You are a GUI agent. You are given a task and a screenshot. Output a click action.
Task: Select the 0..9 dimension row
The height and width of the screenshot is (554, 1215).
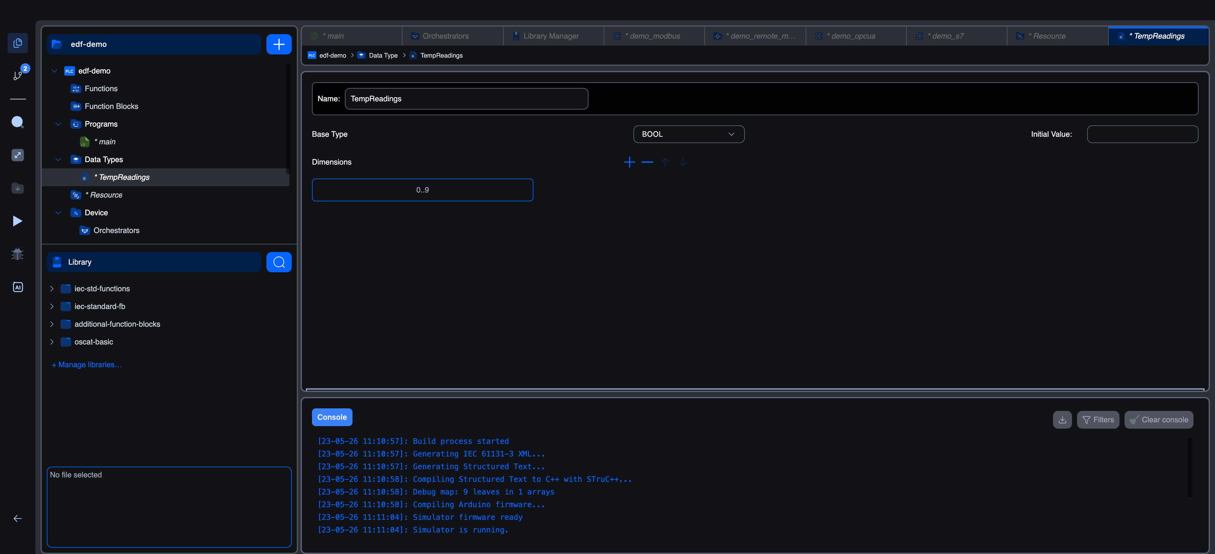click(423, 190)
